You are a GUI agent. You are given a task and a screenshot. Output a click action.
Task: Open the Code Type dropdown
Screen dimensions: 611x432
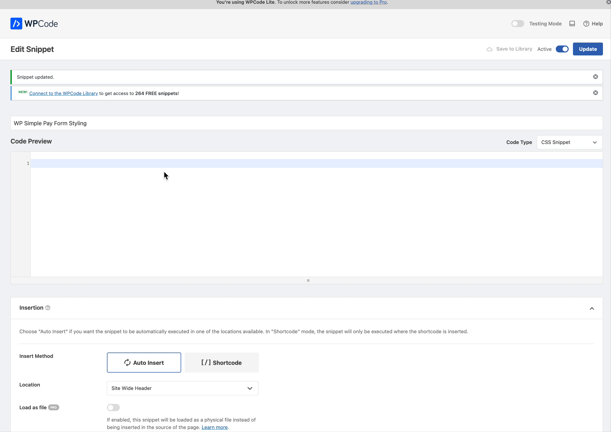point(569,142)
